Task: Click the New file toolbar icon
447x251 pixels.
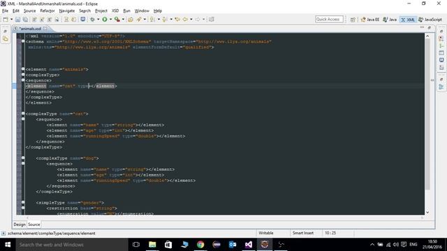Action: (6, 20)
